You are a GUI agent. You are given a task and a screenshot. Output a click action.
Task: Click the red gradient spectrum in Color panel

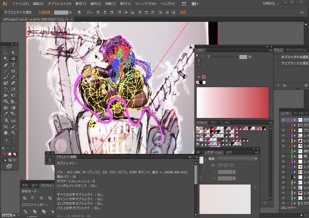point(233,102)
